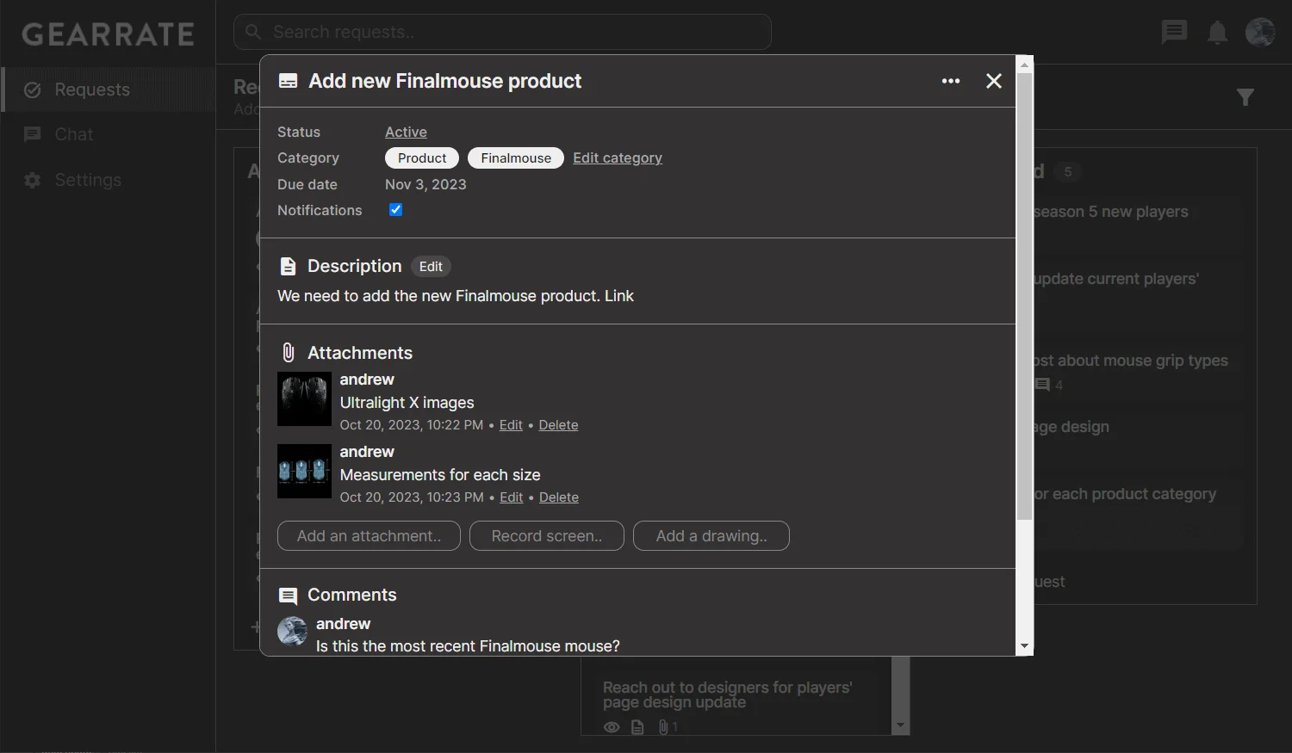Focus the Search requests field
This screenshot has width=1292, height=753.
click(502, 32)
